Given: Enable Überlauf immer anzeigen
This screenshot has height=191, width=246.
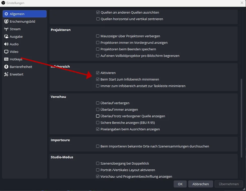Looking at the screenshot, I should tap(97, 109).
